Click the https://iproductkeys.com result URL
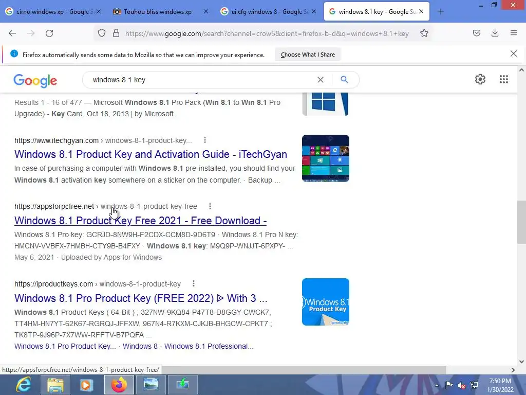This screenshot has height=395, width=526. pos(53,284)
